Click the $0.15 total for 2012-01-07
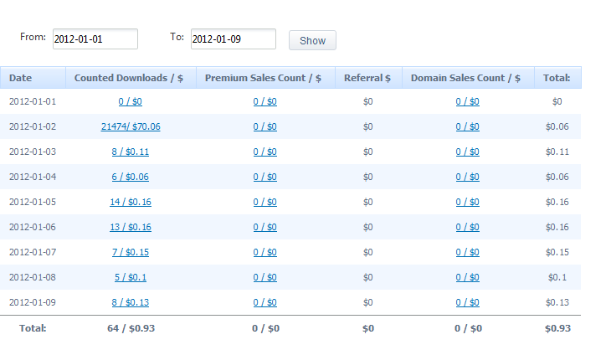 point(557,252)
